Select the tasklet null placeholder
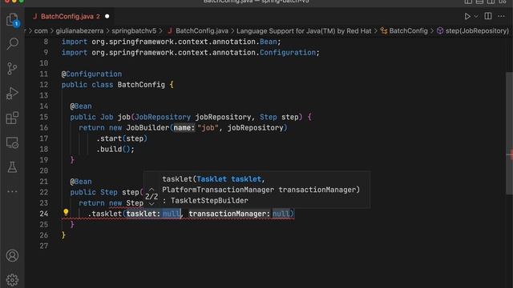This screenshot has height=288, width=513. click(x=172, y=214)
